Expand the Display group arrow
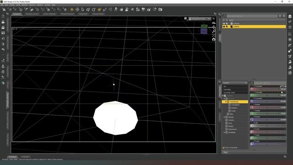Screen dimensions: 293x165 (224, 117)
